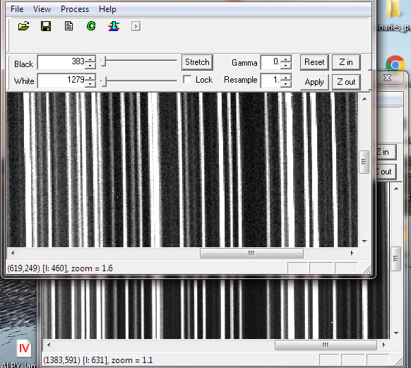The width and height of the screenshot is (411, 368).
Task: Toggle the Lock checkbox
Action: 187,79
